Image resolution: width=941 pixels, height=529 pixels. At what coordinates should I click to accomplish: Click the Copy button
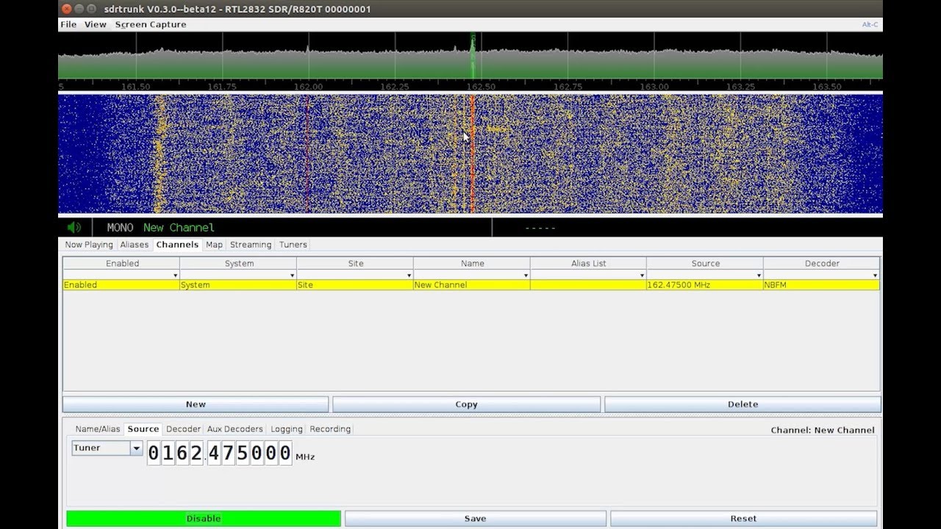[466, 404]
